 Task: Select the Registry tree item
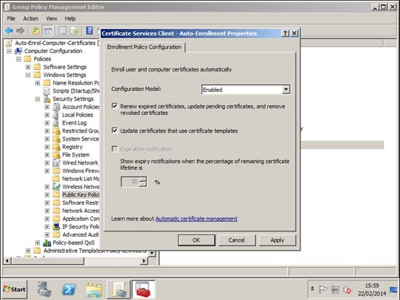click(72, 147)
